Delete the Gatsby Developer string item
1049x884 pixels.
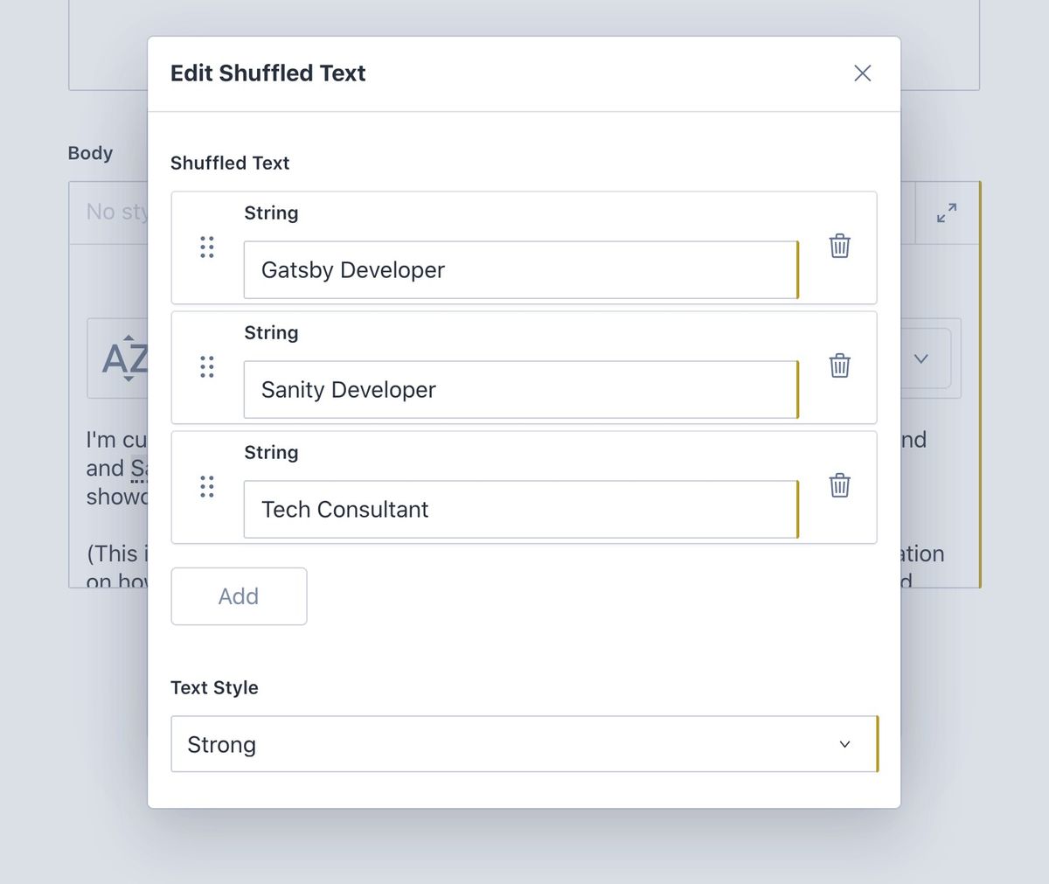[x=839, y=246]
